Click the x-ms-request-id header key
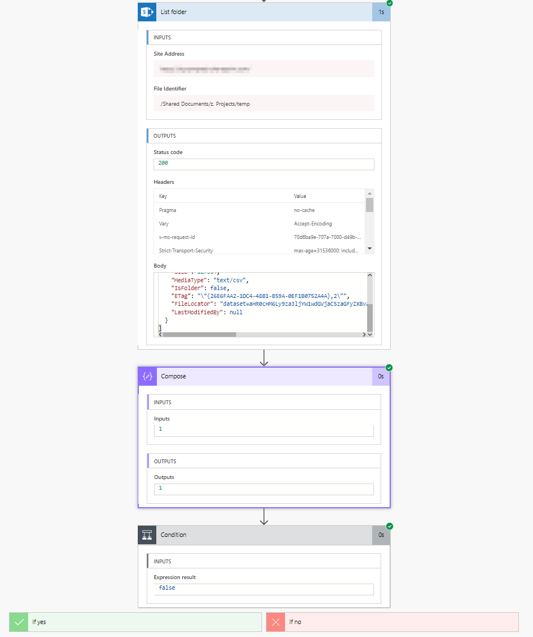533x637 pixels. [177, 237]
